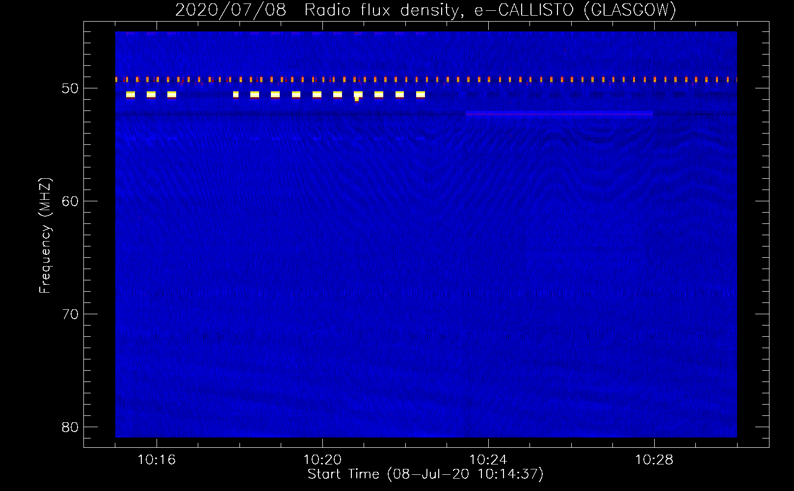
Task: Click the '10:24' time tick label
Action: pyautogui.click(x=488, y=460)
